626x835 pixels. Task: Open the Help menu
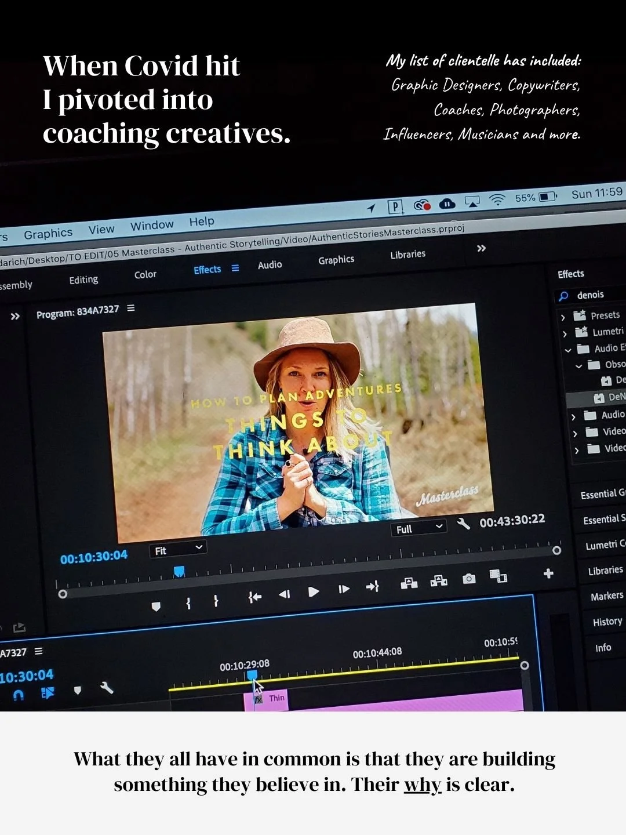tap(202, 221)
